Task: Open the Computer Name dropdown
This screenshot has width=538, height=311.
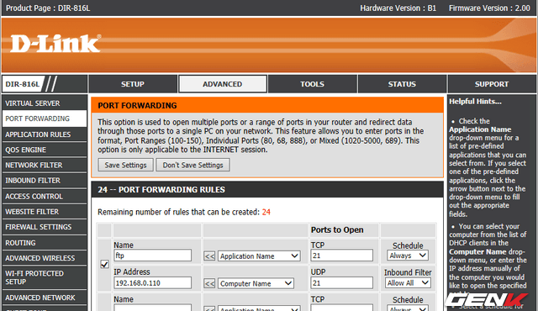Action: pyautogui.click(x=256, y=283)
